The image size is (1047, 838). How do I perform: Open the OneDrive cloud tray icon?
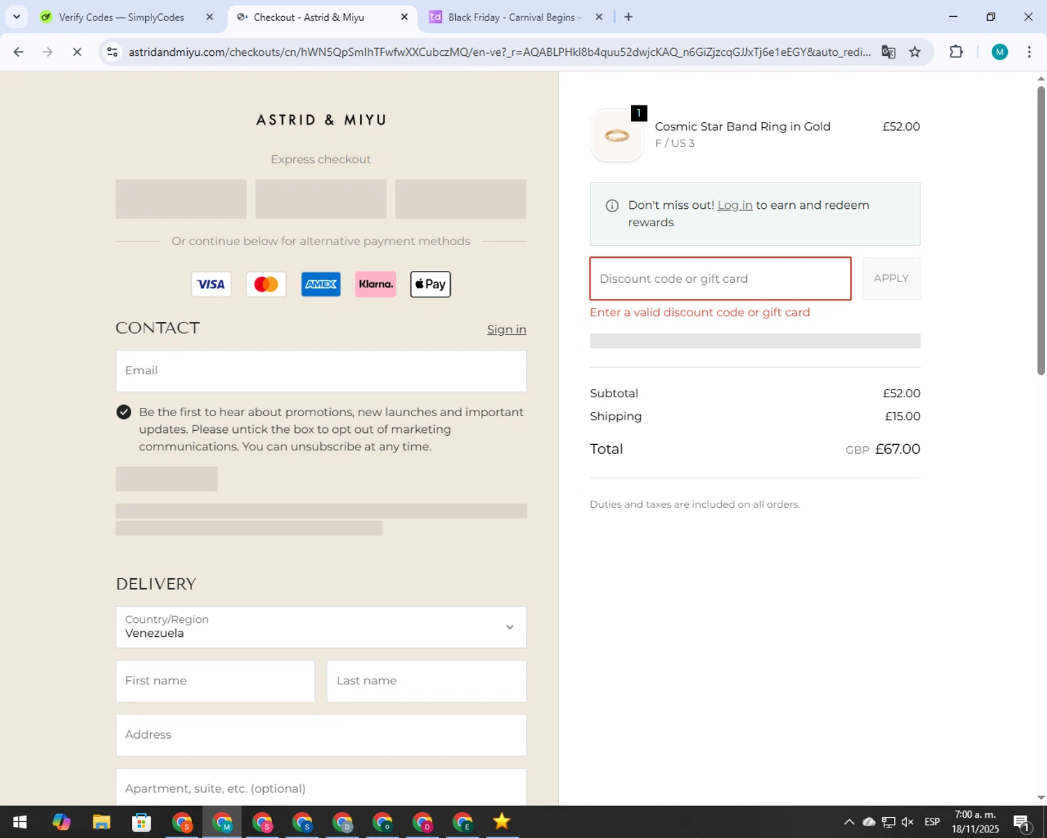[x=869, y=822]
